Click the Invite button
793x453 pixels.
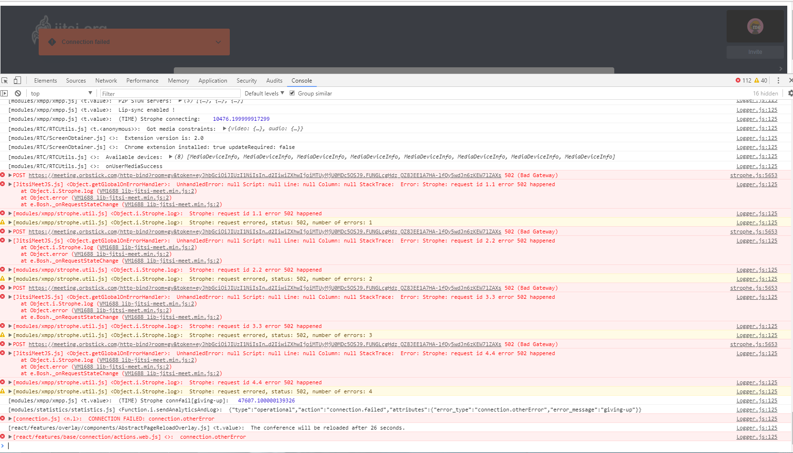click(755, 52)
